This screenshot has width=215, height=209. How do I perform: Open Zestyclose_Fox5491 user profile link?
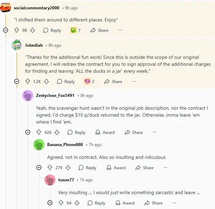pos(55,96)
